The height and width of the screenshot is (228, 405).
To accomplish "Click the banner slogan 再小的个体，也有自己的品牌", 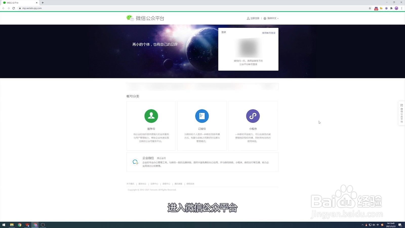I will click(x=155, y=44).
